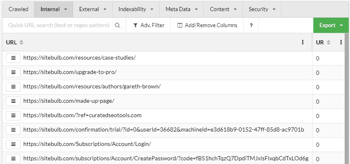Open the Export dropdown button
This screenshot has height=164, width=350.
(331, 25)
